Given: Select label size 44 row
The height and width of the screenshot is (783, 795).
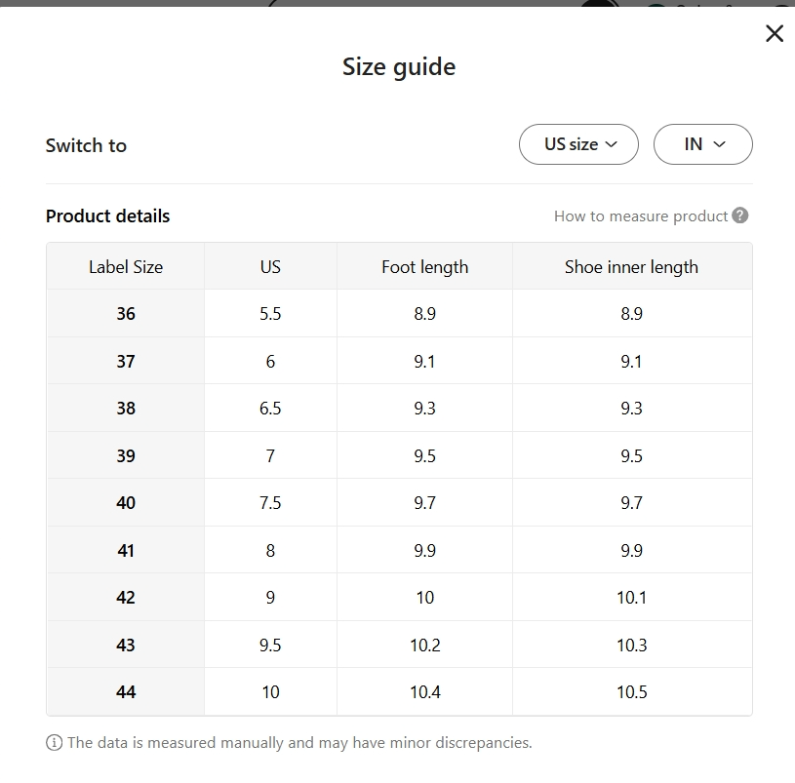Looking at the screenshot, I should coord(126,692).
